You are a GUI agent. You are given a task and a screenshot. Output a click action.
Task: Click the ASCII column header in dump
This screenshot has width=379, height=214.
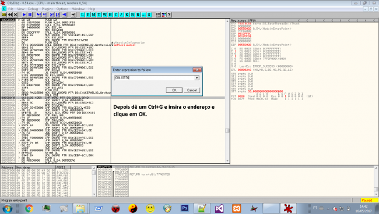click(x=63, y=167)
